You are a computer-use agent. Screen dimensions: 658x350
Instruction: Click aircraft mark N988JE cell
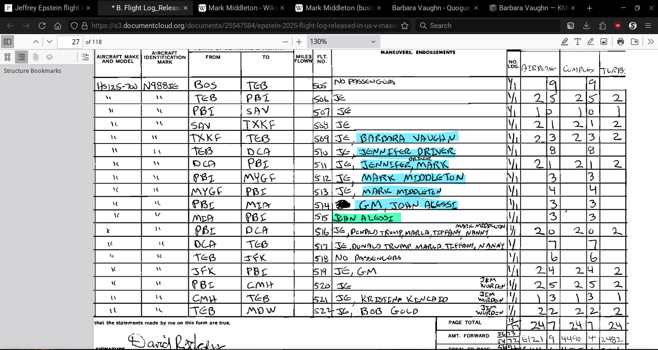(161, 86)
